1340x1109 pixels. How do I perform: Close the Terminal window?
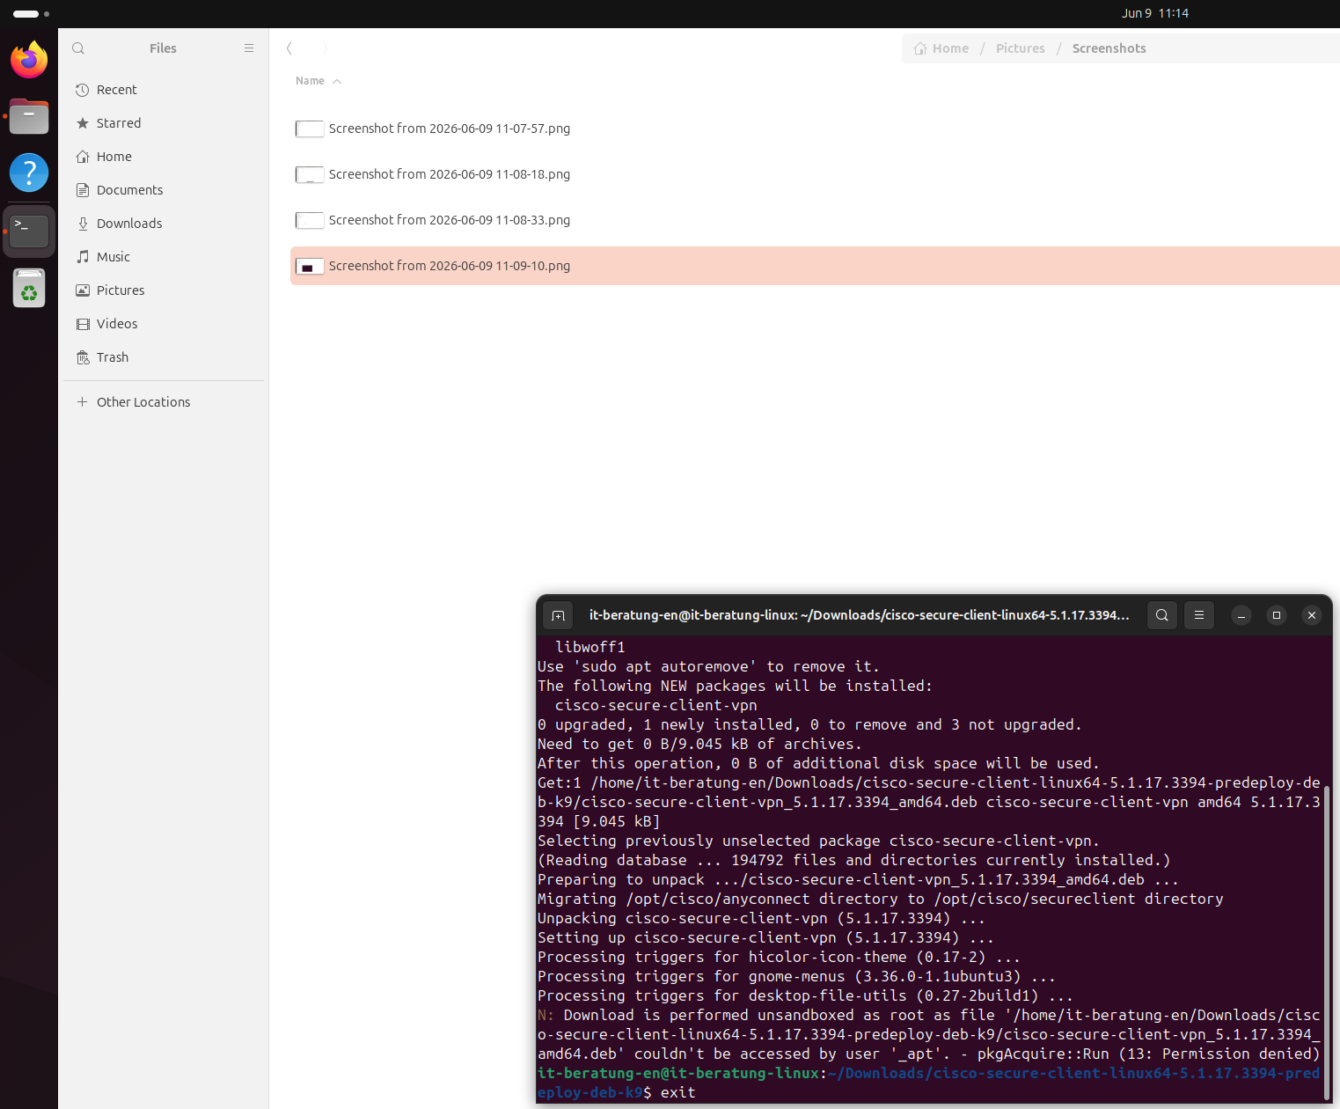1312,615
